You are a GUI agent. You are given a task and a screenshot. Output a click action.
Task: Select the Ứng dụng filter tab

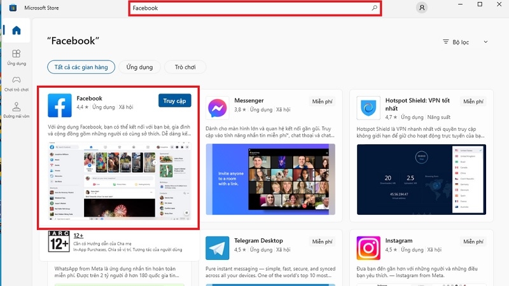tap(139, 67)
